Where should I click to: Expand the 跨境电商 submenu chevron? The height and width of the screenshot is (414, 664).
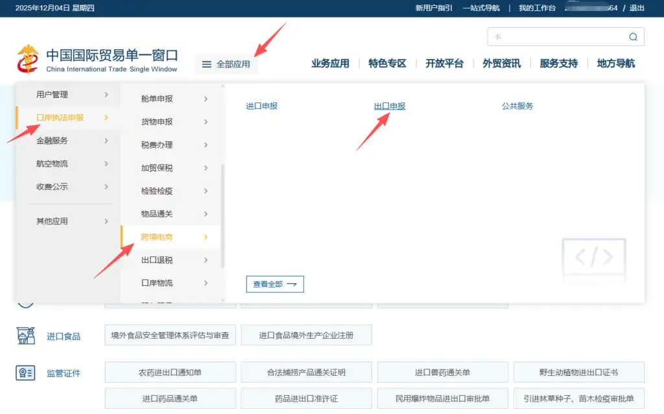(206, 237)
